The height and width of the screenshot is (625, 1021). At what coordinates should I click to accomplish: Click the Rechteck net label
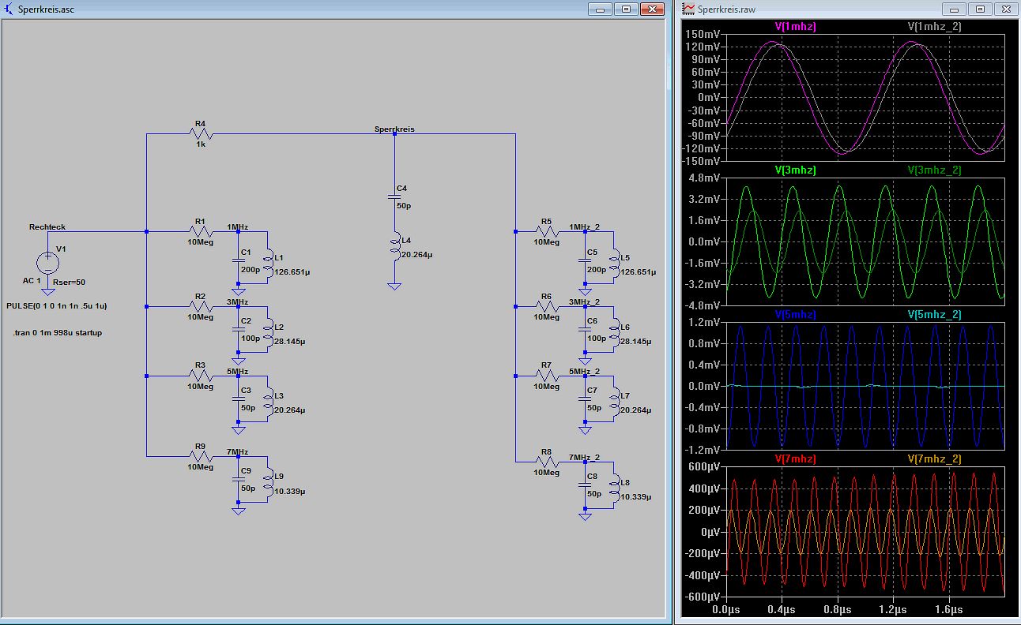[x=47, y=227]
